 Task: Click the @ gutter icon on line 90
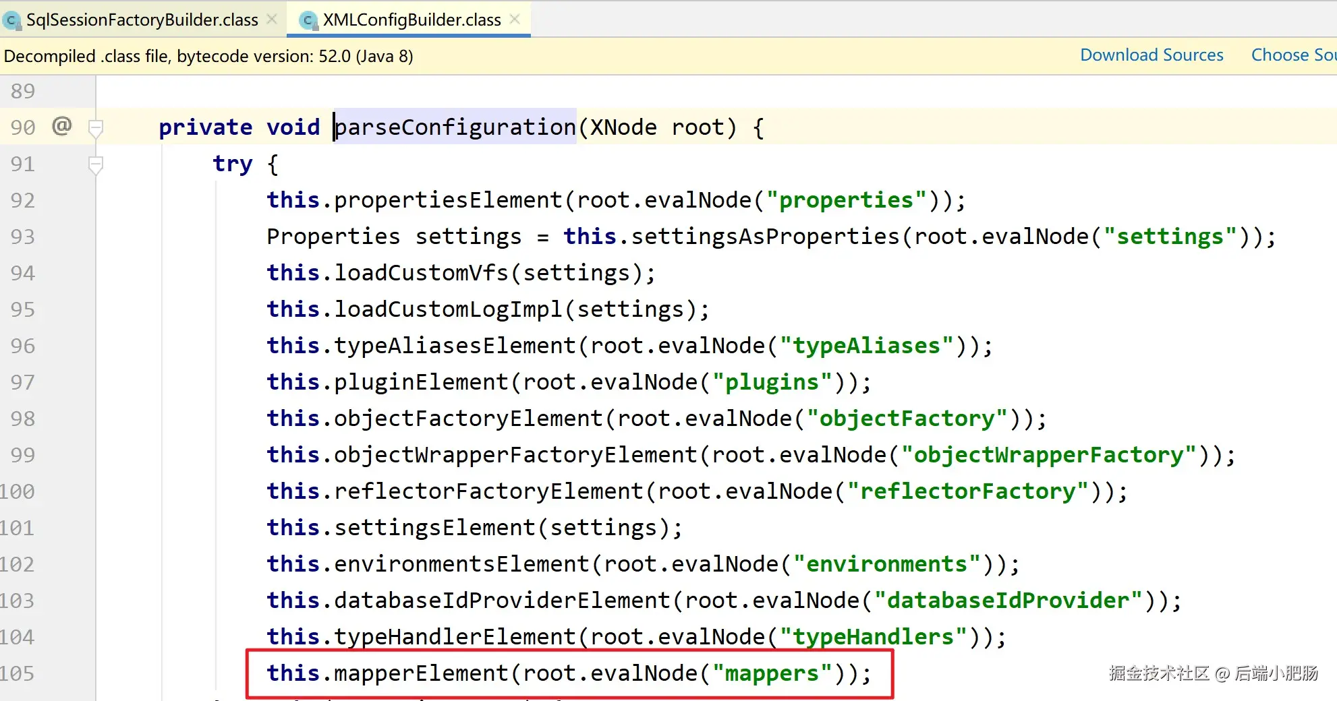tap(62, 126)
